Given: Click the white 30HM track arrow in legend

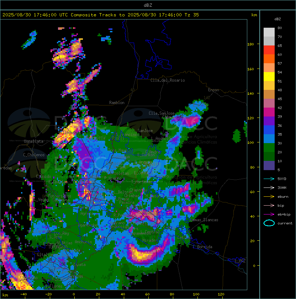Looking at the screenshot, I should (269, 187).
